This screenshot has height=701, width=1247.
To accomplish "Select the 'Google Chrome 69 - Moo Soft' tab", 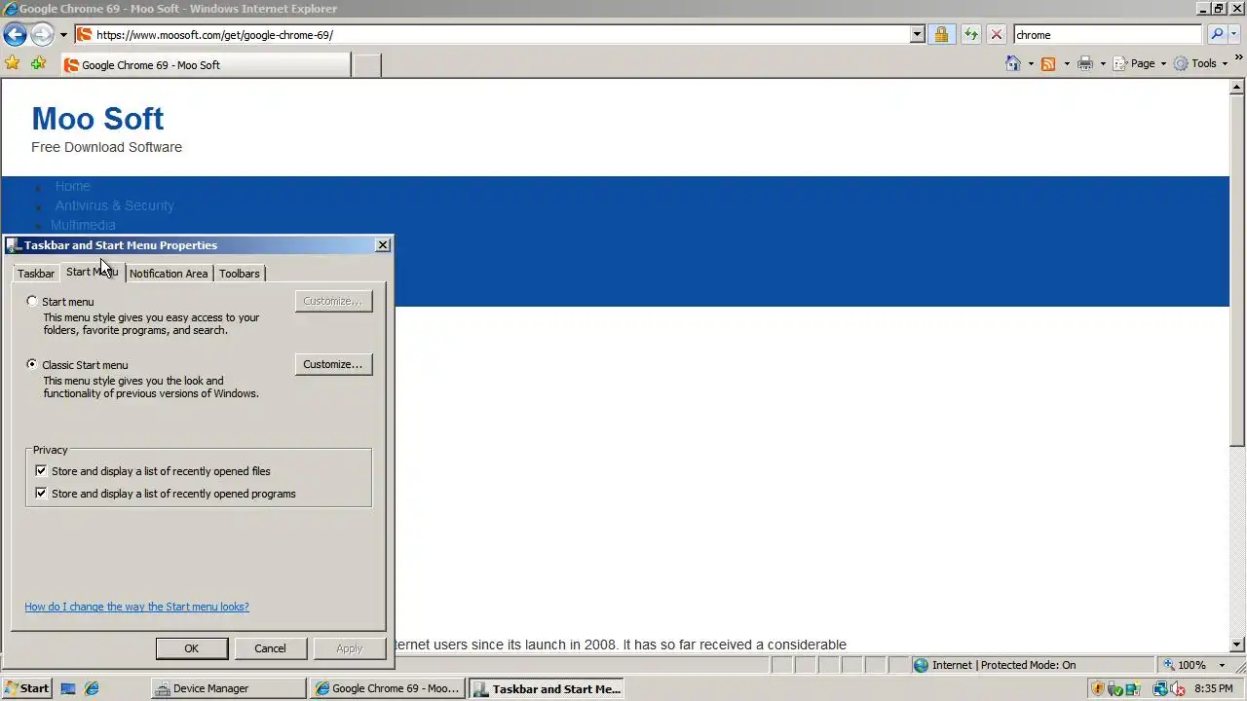I will coord(205,65).
